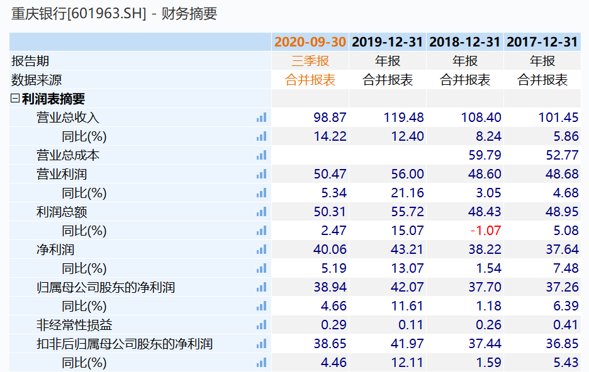Click the chart icon for 归属母公司股东的净利润
Viewport: 589px width, 372px height.
click(263, 287)
